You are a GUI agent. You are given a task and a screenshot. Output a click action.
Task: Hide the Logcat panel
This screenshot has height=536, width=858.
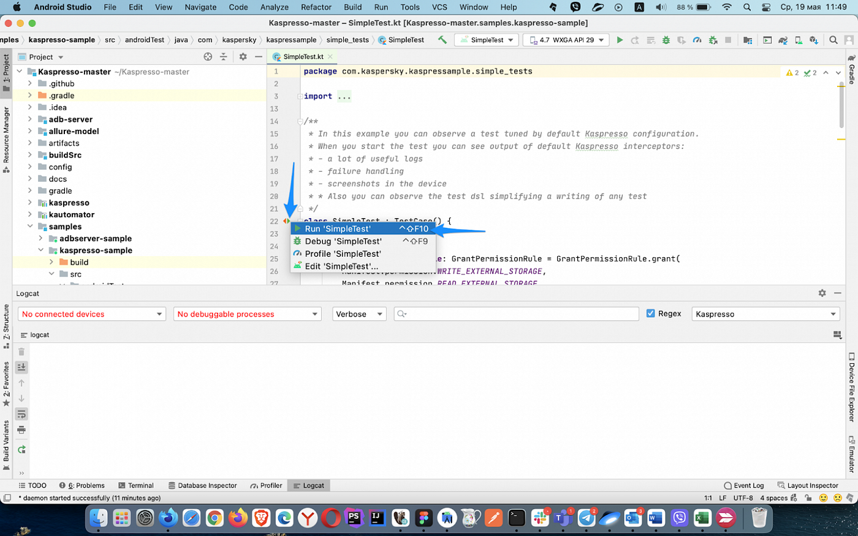coord(838,293)
